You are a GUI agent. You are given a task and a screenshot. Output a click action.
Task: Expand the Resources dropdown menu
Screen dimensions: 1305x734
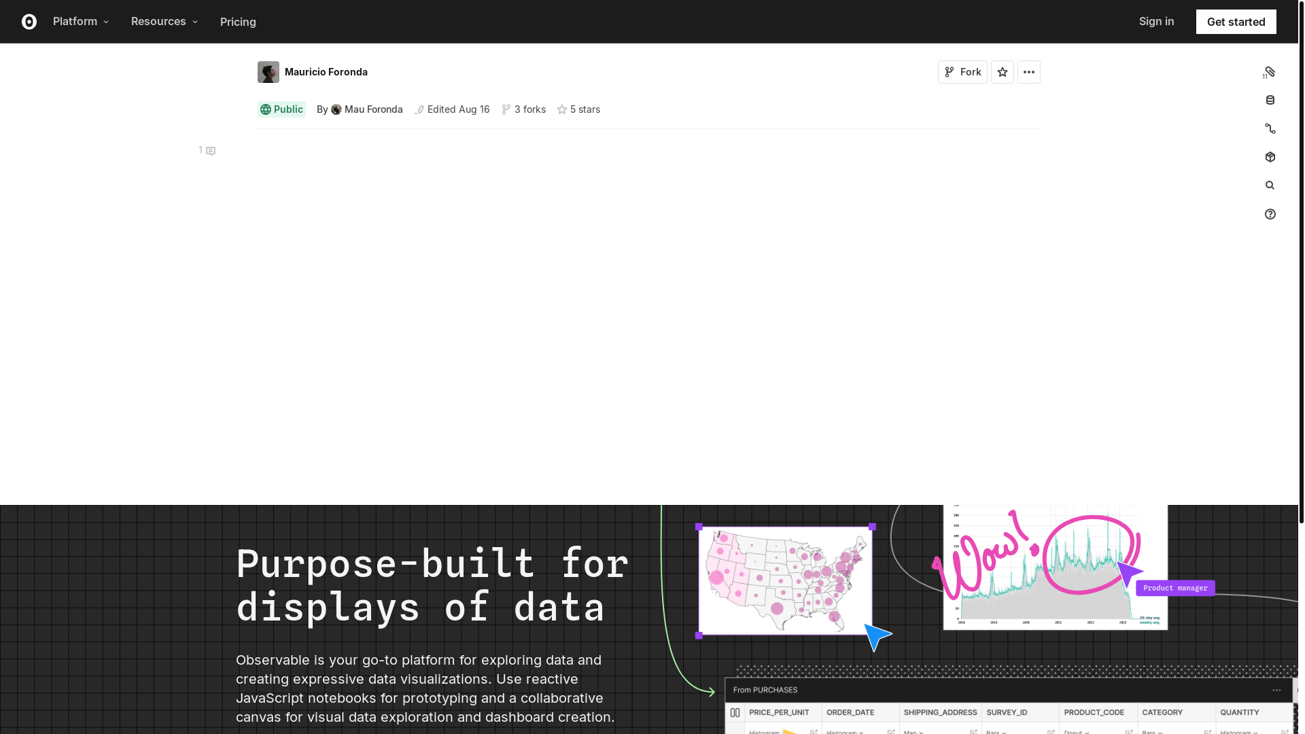point(164,22)
